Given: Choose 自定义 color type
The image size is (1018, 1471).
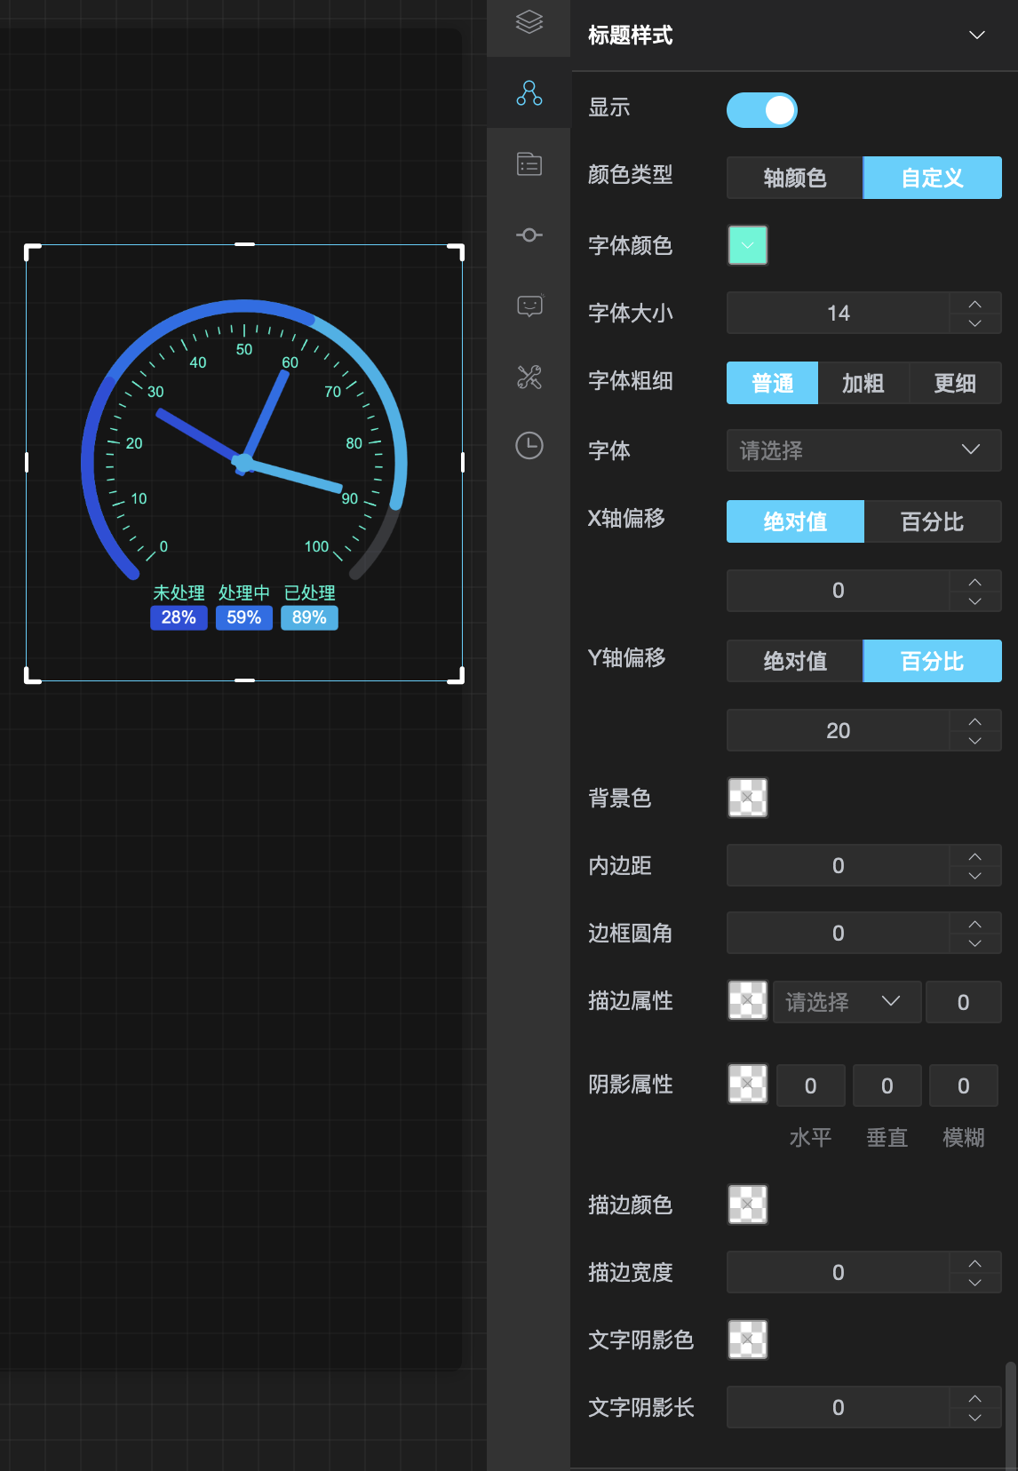Looking at the screenshot, I should coord(933,178).
